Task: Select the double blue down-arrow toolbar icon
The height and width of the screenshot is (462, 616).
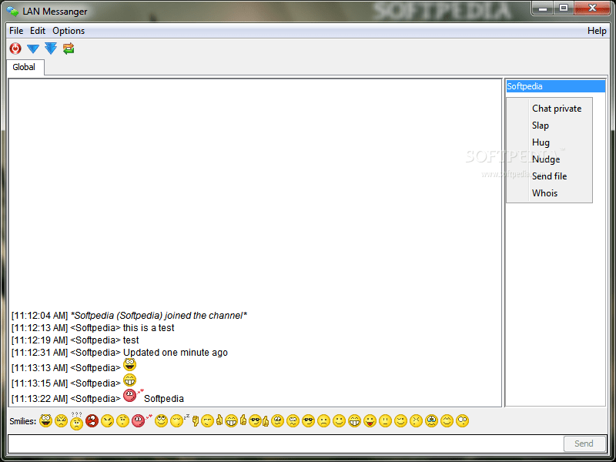Action: click(51, 49)
